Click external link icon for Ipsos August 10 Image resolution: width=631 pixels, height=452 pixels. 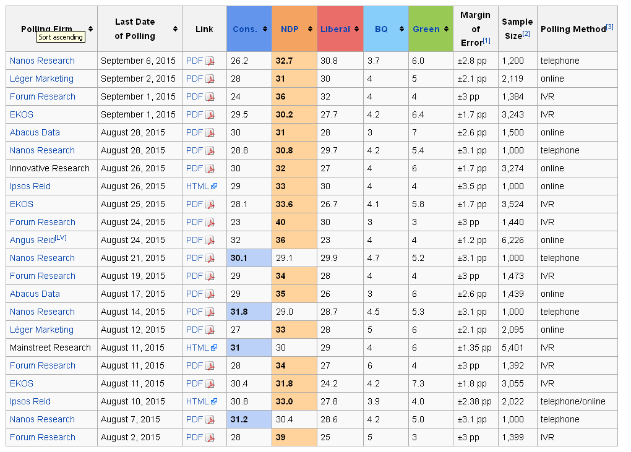pos(214,401)
